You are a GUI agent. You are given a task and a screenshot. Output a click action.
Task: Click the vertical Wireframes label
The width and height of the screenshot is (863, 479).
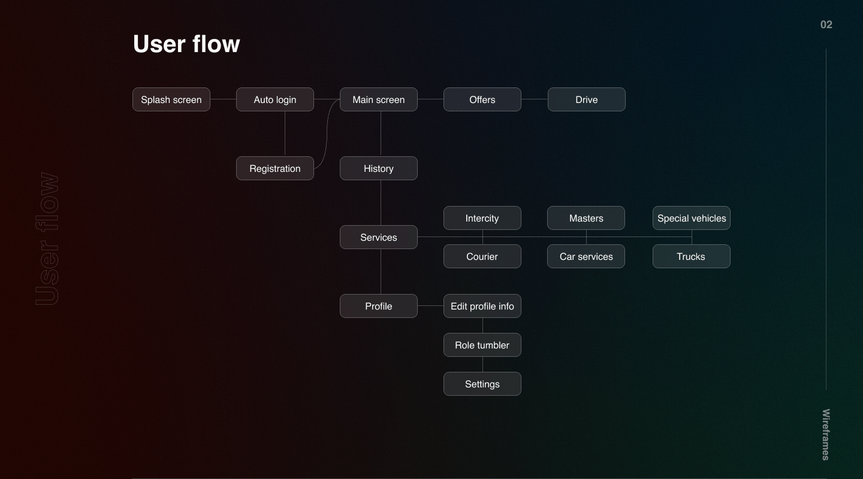click(826, 435)
